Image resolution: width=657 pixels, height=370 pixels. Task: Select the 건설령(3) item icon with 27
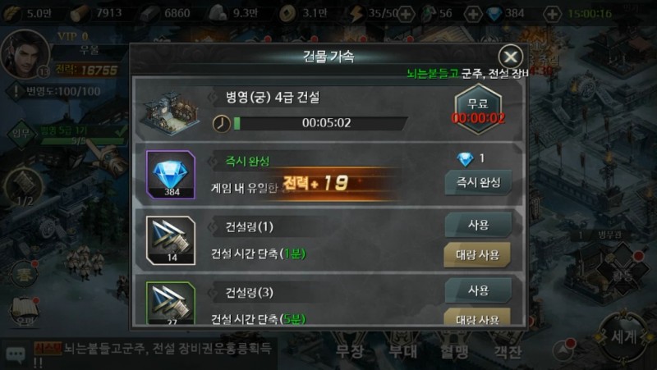171,303
